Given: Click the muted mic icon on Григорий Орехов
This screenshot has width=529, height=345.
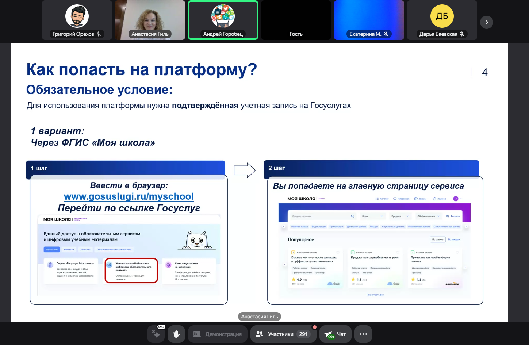Looking at the screenshot, I should point(99,34).
